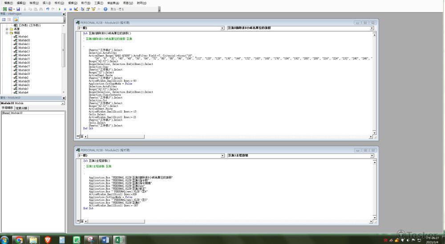The height and width of the screenshot is (244, 445).
Task: Open the 插入 (Insert) menu
Action: pyautogui.click(x=47, y=3)
